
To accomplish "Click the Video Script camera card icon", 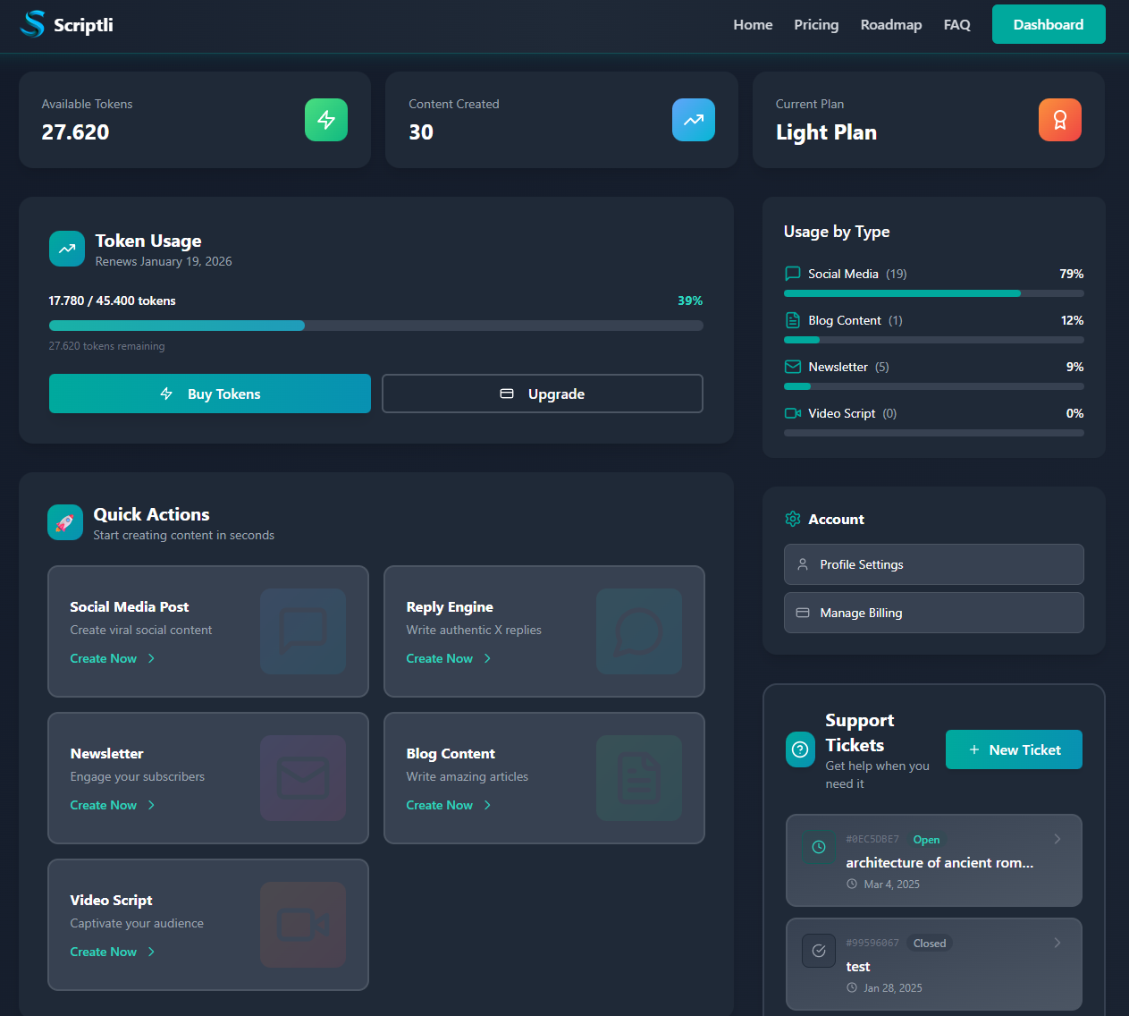I will point(303,925).
